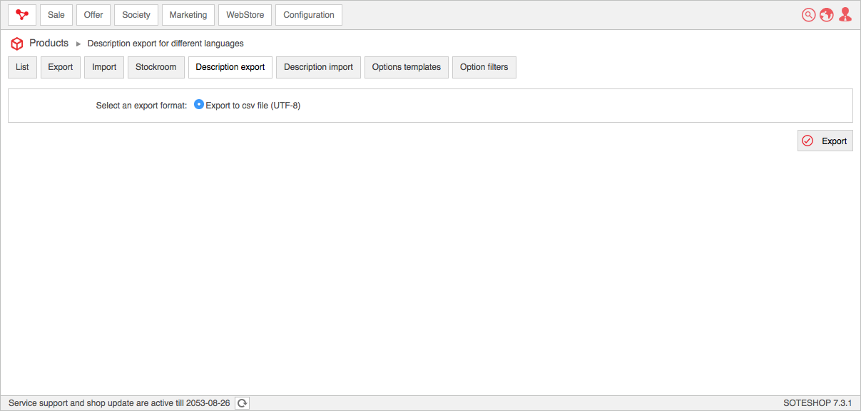861x411 pixels.
Task: Switch to the List tab
Action: [22, 67]
